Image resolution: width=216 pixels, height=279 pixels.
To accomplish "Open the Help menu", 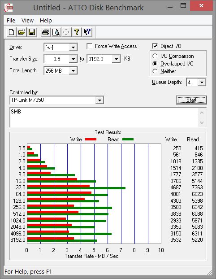I will tap(46, 21).
